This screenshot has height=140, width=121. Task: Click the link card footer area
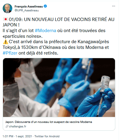pos(59,124)
